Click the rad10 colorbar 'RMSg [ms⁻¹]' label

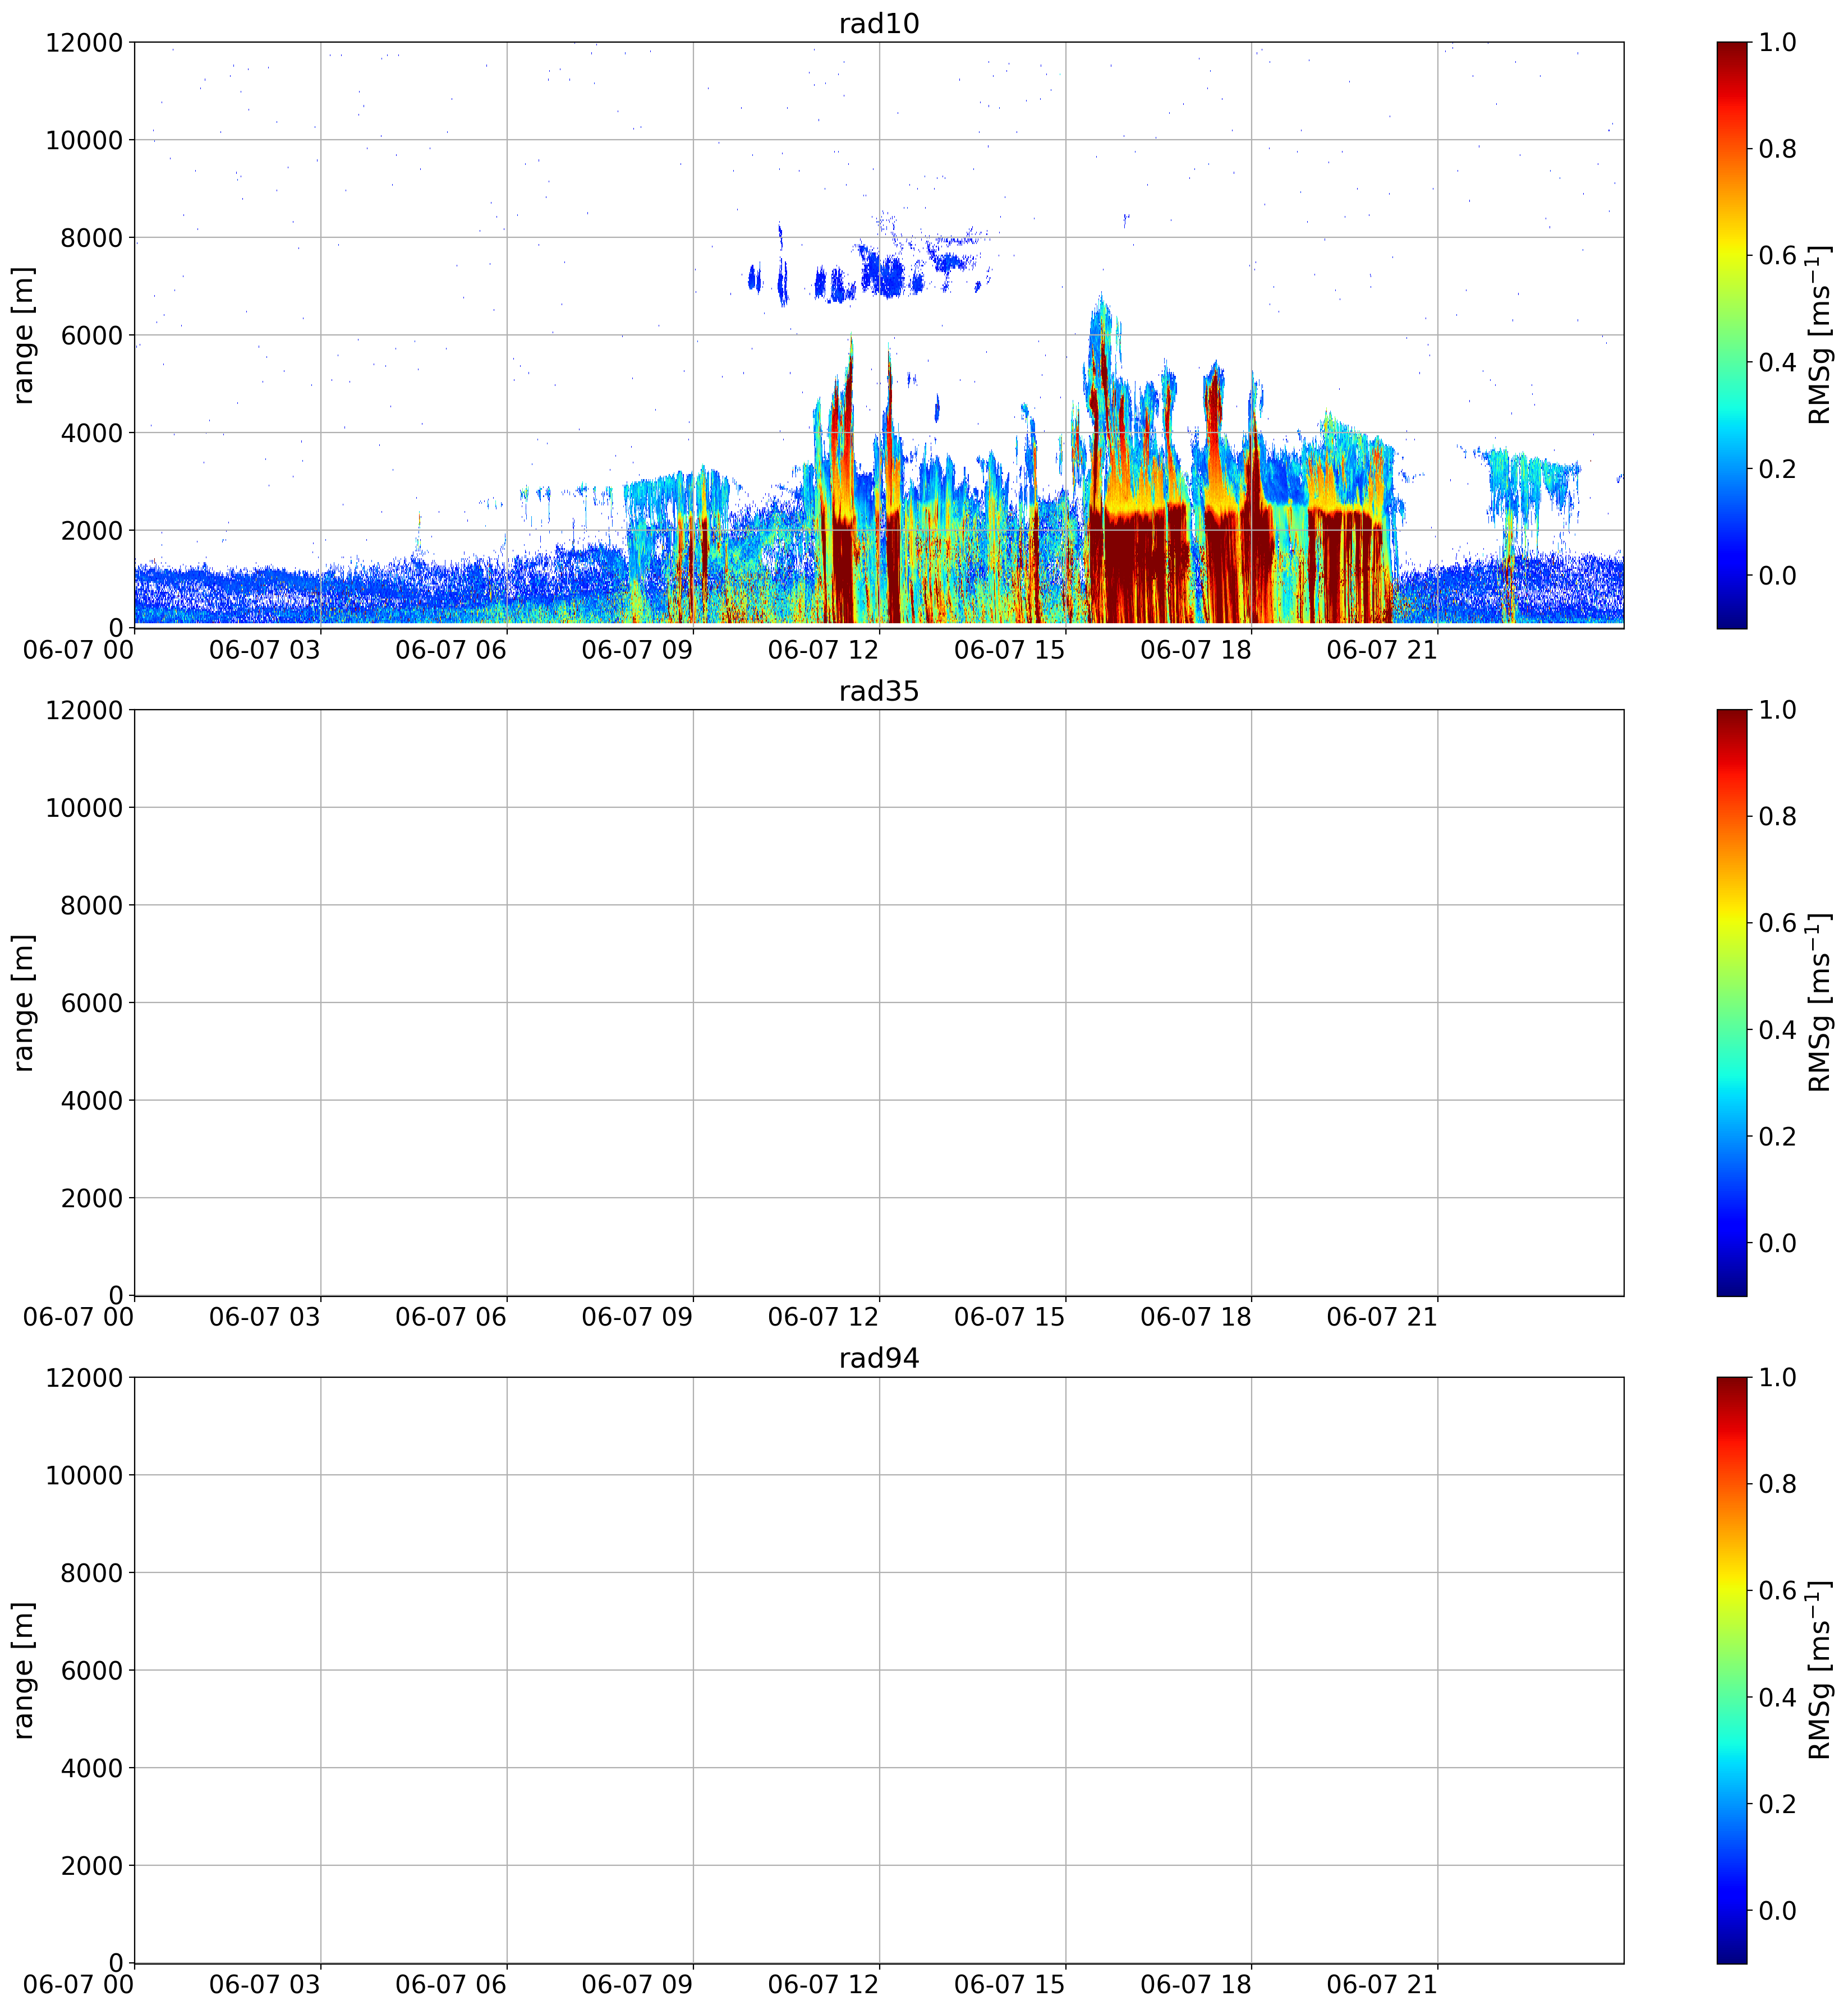(x=1819, y=335)
